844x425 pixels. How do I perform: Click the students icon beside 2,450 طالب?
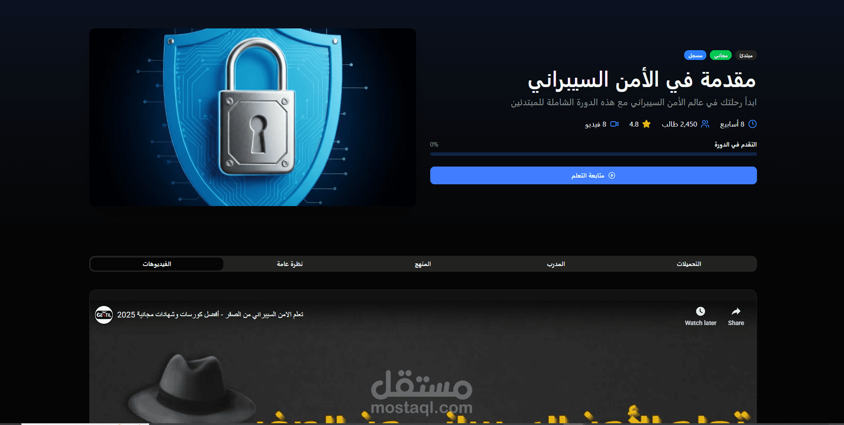[x=705, y=124]
